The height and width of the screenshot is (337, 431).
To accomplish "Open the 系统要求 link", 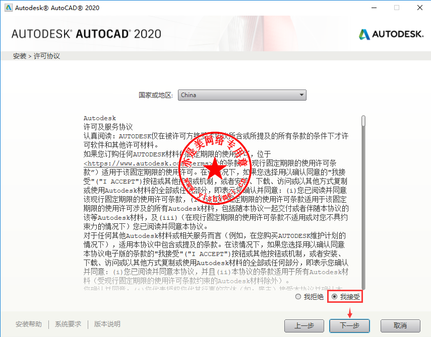I will (x=68, y=324).
